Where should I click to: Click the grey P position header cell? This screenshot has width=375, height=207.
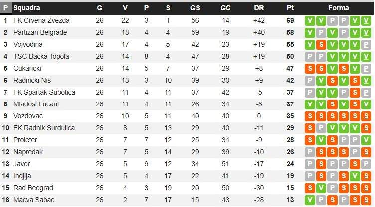(x=6, y=8)
